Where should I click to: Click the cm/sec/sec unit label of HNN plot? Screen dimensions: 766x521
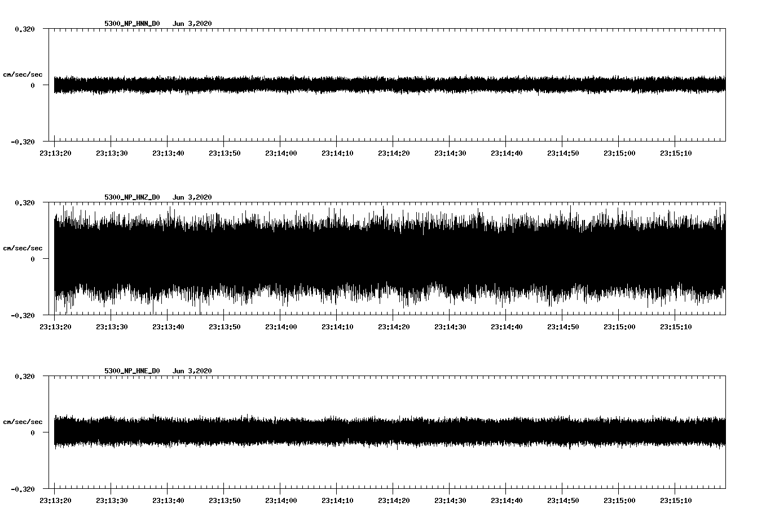click(x=23, y=74)
